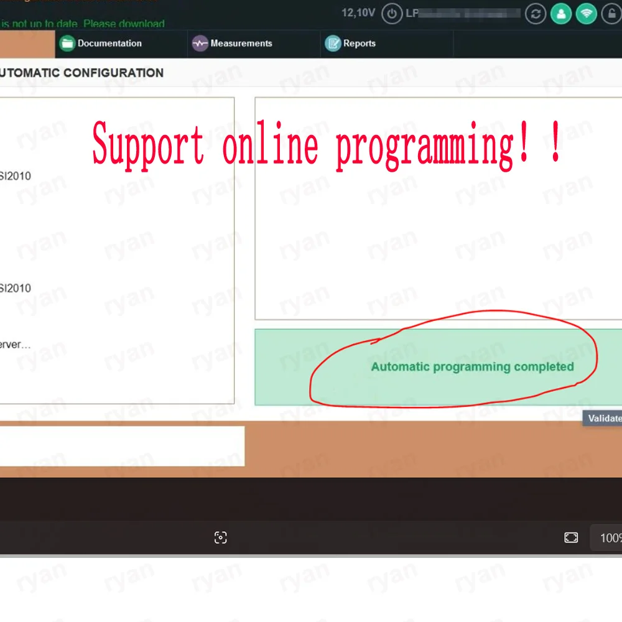Click the green Wi-Fi connection icon

pyautogui.click(x=587, y=14)
